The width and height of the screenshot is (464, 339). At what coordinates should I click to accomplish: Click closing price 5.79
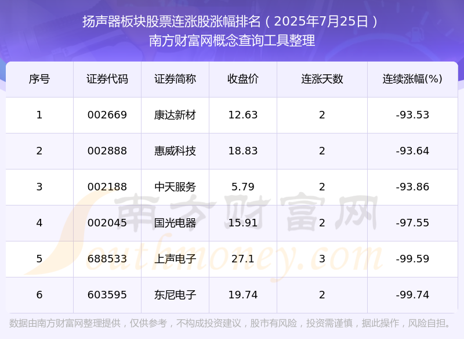tap(242, 187)
